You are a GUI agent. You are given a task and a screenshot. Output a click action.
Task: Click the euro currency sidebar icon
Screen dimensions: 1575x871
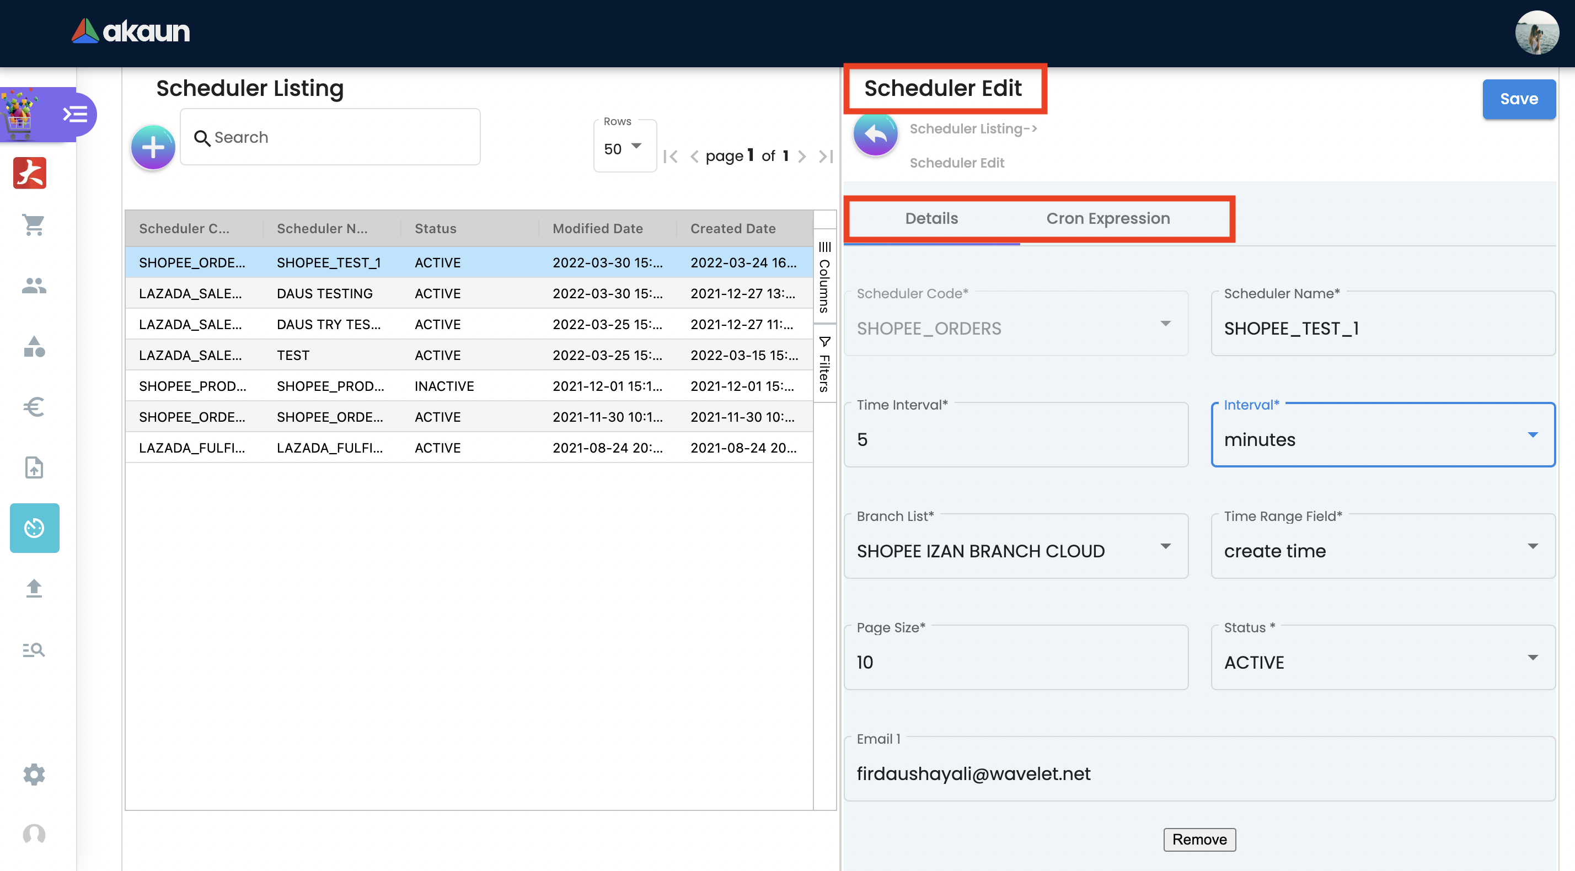point(34,406)
